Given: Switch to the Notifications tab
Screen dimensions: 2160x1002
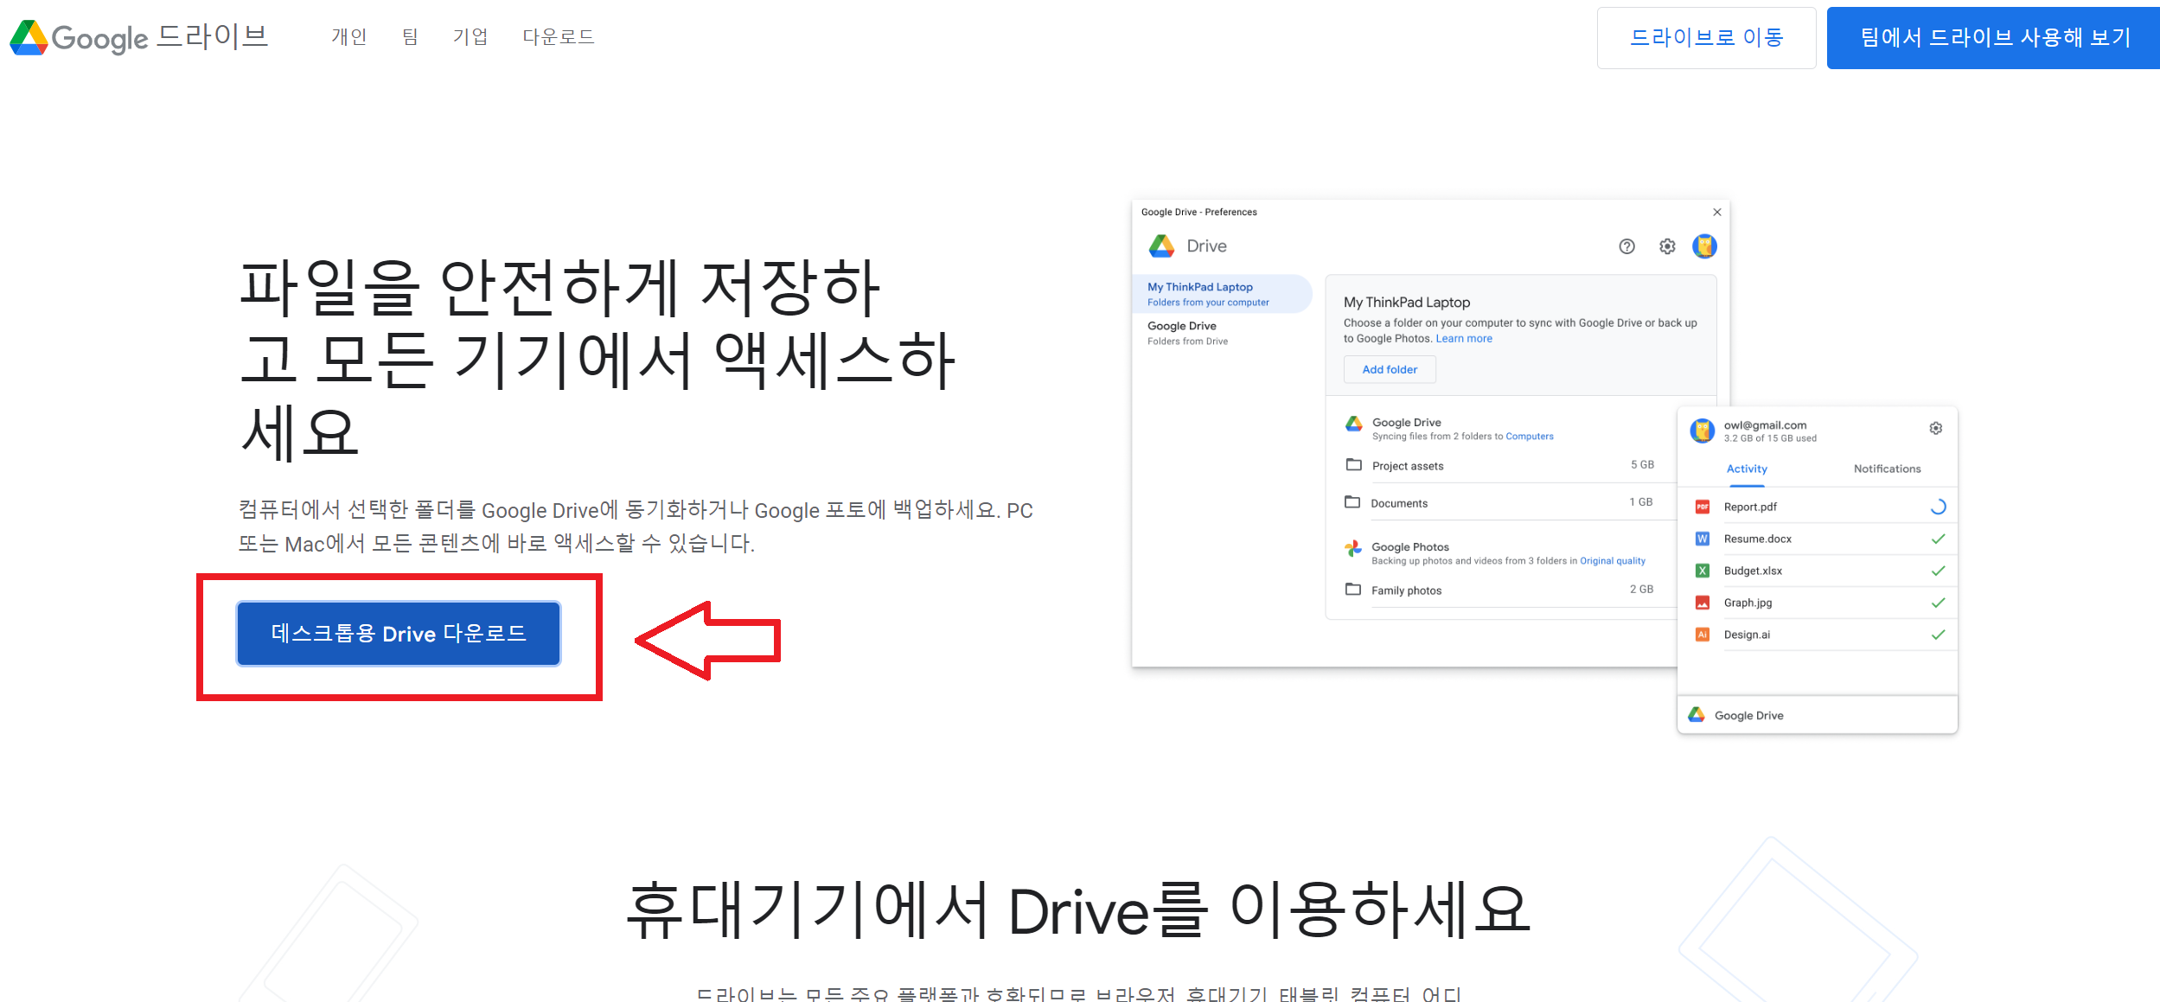Looking at the screenshot, I should (1887, 469).
